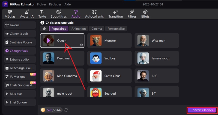Image resolution: width=218 pixels, height=115 pixels.
Task: Select the E·T voice
Action: coord(157,92)
